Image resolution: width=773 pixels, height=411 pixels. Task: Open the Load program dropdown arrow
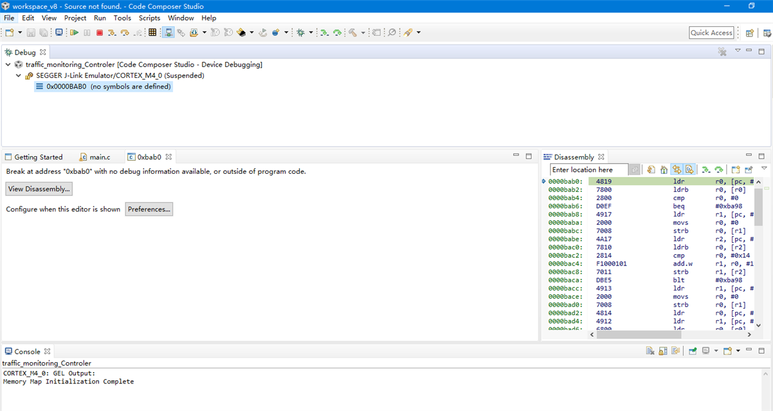[204, 33]
